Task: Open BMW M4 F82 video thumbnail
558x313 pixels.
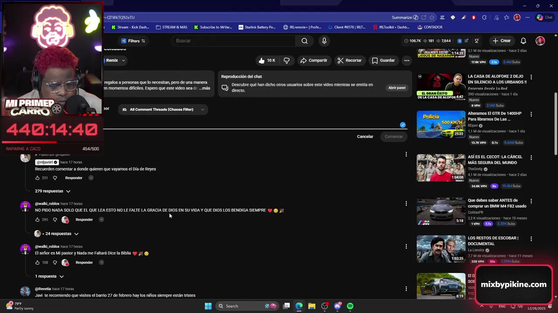Action: pyautogui.click(x=441, y=211)
